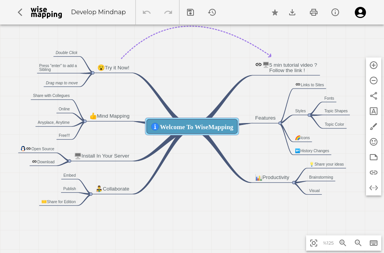384x253 pixels.
Task: Open the user account avatar menu
Action: pyautogui.click(x=360, y=12)
